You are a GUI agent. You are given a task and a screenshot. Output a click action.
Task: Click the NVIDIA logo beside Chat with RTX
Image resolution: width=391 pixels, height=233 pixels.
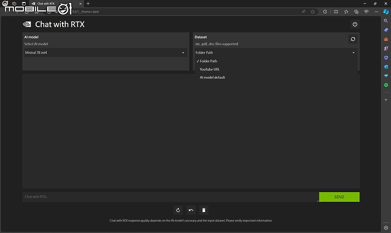[27, 24]
